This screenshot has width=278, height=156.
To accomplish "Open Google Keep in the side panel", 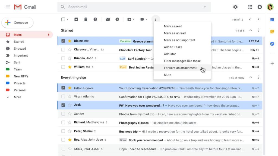I will click(272, 32).
